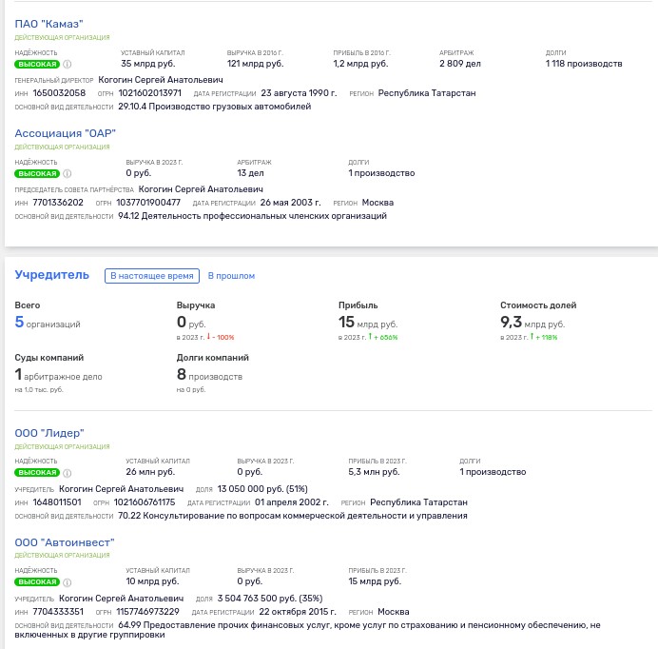Click Автоинвест registration date 22 октября 2015 г.
The height and width of the screenshot is (649, 658).
tap(298, 612)
